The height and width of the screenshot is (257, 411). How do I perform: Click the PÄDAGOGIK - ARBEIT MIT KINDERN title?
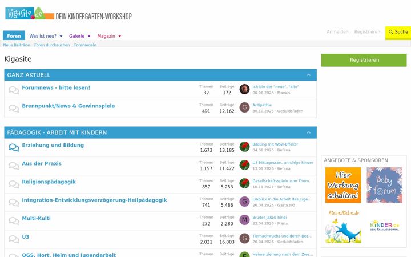[x=57, y=132]
